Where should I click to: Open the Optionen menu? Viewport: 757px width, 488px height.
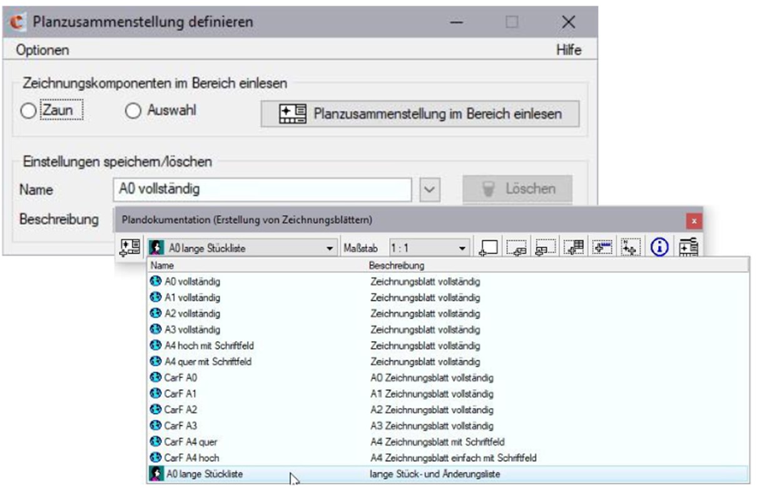(x=43, y=50)
